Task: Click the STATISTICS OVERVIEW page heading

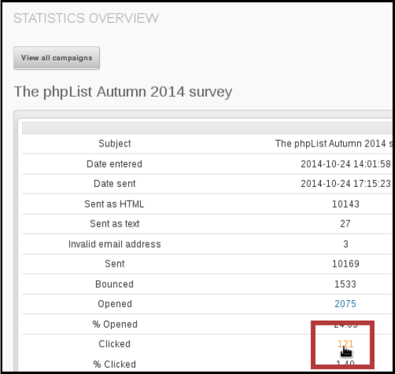Action: tap(86, 18)
